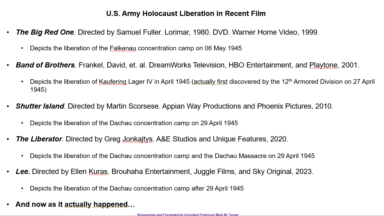Screen dimensions: 384x216
Task: Select the bold title "The Big Red One"
Action: click(45, 32)
